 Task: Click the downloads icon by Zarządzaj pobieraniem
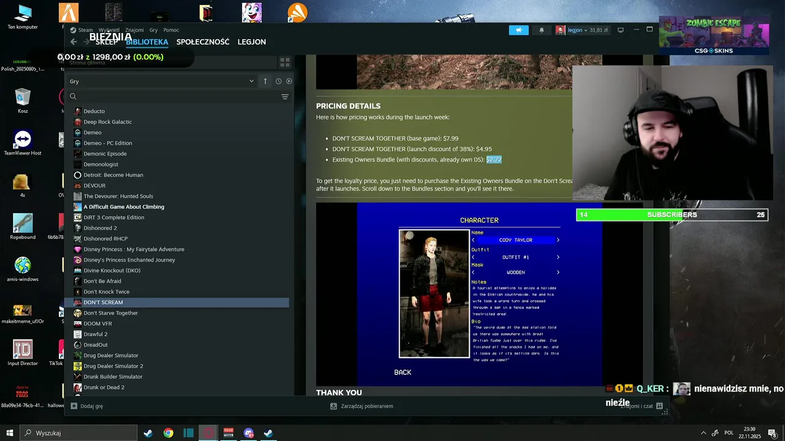click(x=334, y=406)
